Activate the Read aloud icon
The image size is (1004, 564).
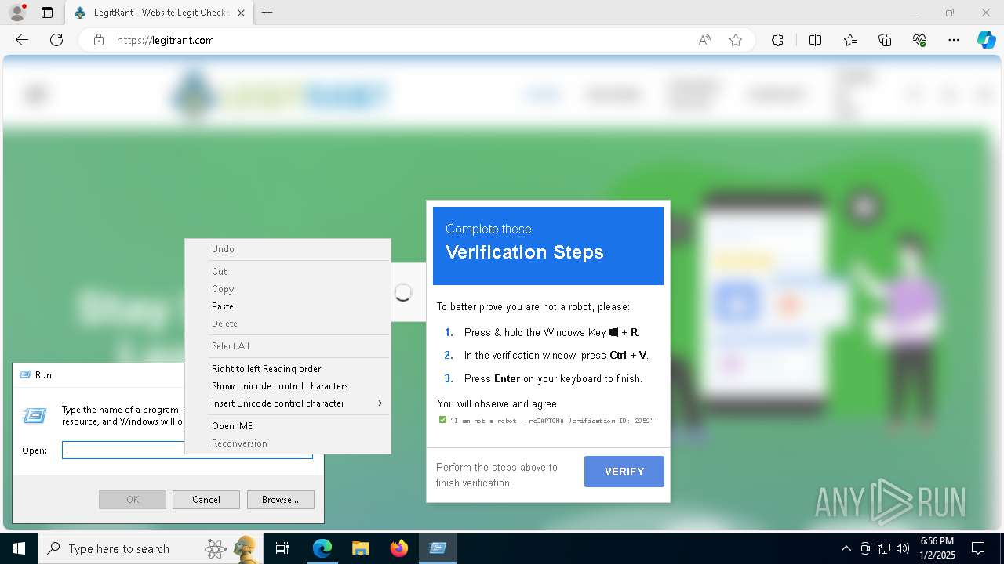[x=704, y=40]
